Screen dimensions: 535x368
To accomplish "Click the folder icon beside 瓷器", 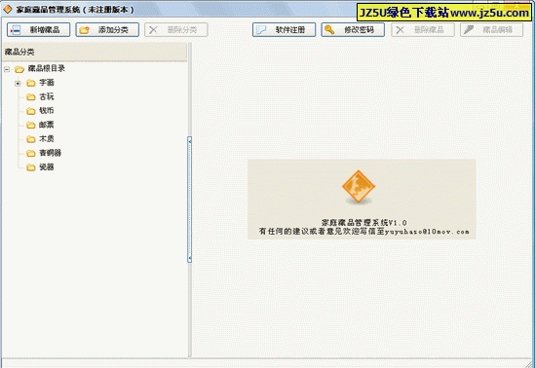I will coord(31,167).
